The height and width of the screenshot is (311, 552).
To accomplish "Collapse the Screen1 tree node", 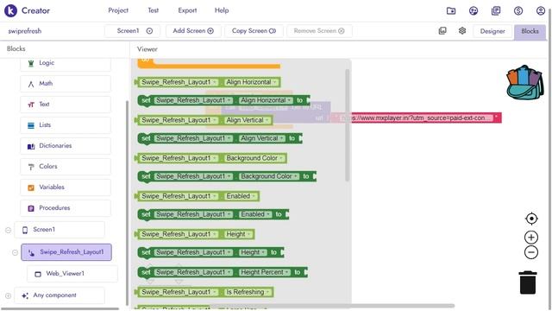I will click(x=8, y=231).
